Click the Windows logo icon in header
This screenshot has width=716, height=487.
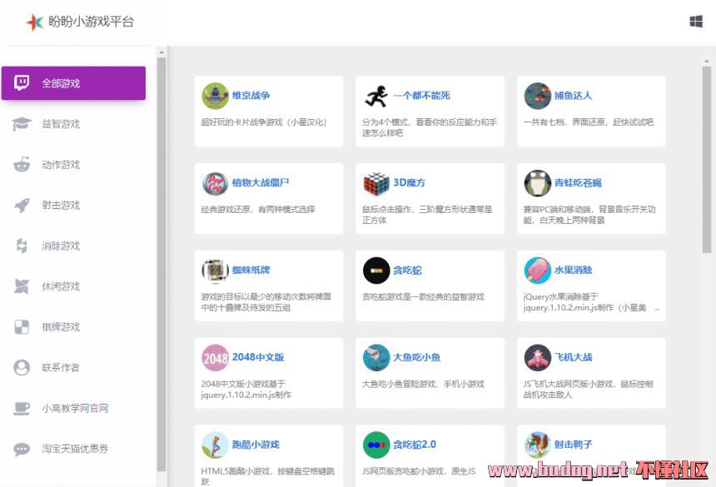696,22
